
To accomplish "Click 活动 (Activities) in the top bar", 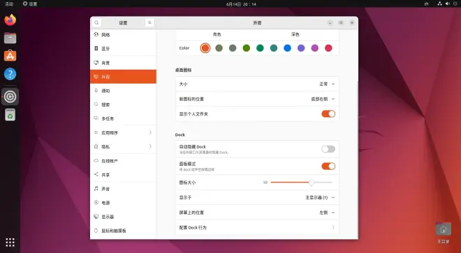I will pyautogui.click(x=9, y=3).
